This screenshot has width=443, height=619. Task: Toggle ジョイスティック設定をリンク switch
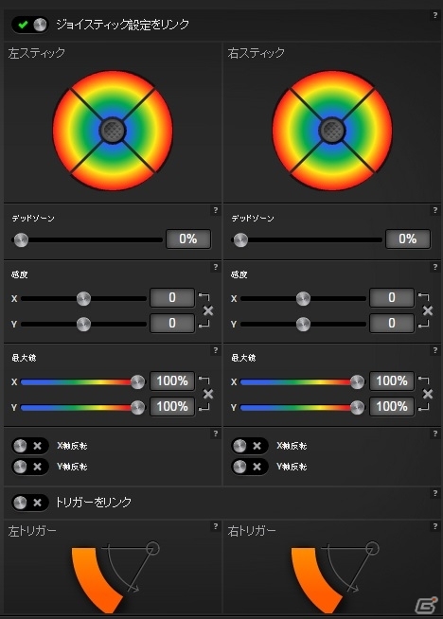click(30, 25)
